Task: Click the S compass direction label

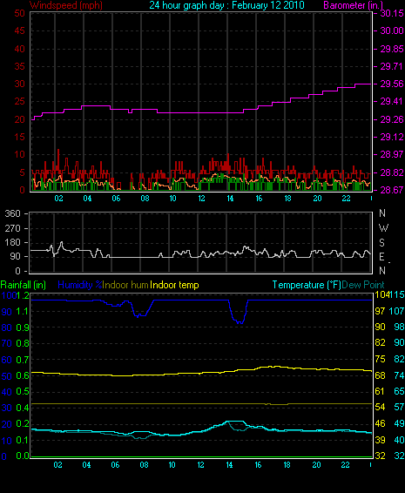Action: pyautogui.click(x=382, y=243)
